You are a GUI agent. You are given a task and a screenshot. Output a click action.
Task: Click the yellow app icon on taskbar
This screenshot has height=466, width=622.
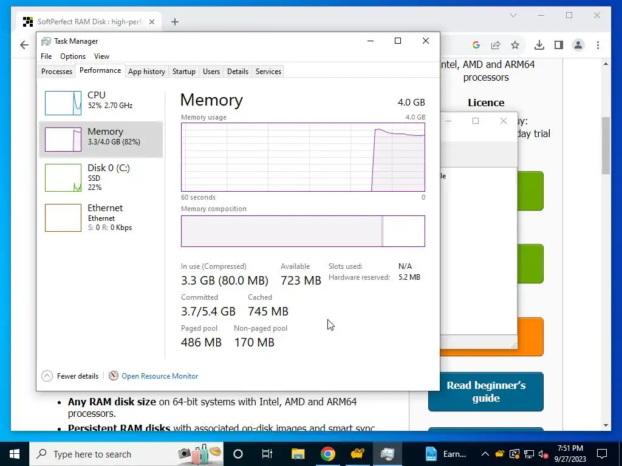point(357,454)
